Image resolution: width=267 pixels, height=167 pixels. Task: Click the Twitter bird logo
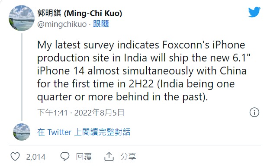coord(254,12)
